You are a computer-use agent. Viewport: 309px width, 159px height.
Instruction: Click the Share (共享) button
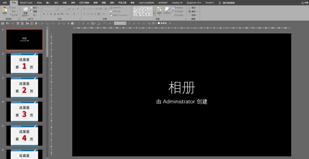coord(305,3)
